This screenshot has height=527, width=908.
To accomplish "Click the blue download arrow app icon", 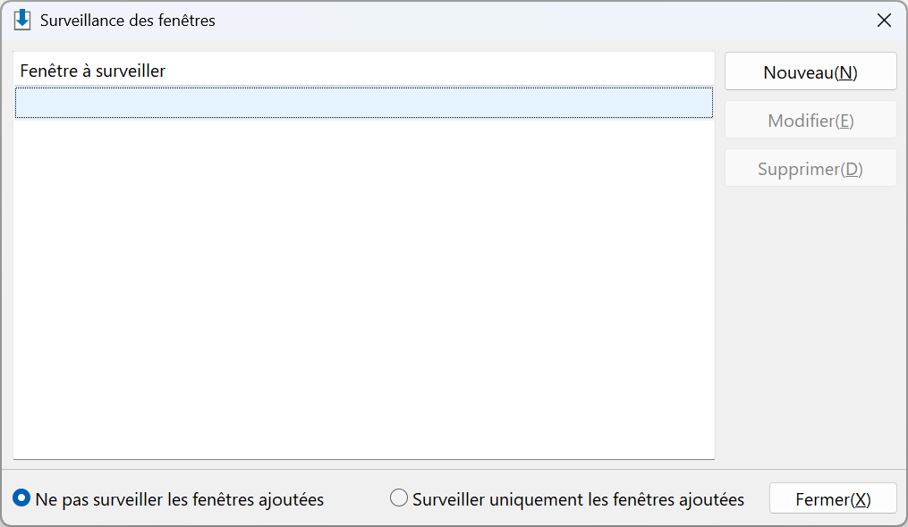I will coord(22,20).
